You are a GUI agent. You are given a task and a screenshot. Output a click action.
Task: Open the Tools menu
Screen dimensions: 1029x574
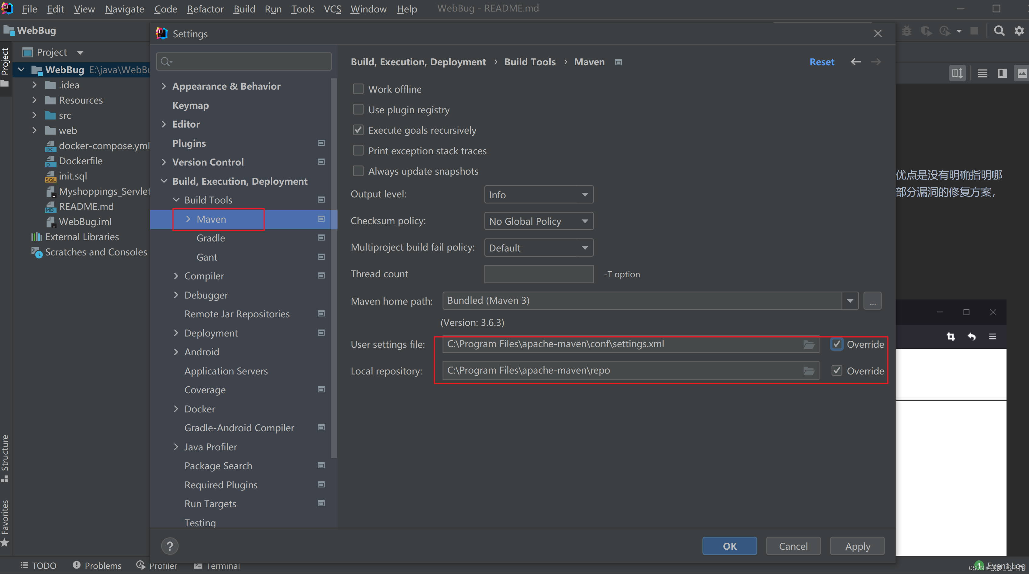tap(302, 9)
